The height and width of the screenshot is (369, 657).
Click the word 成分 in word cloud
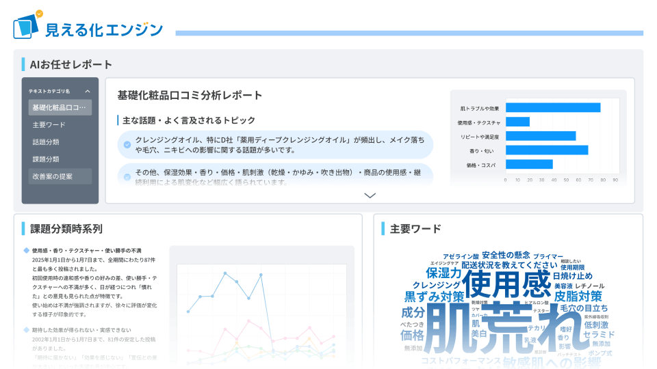click(413, 312)
